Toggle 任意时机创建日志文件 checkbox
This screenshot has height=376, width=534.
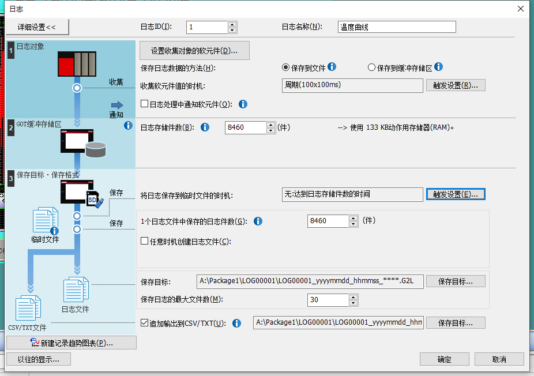coord(145,242)
